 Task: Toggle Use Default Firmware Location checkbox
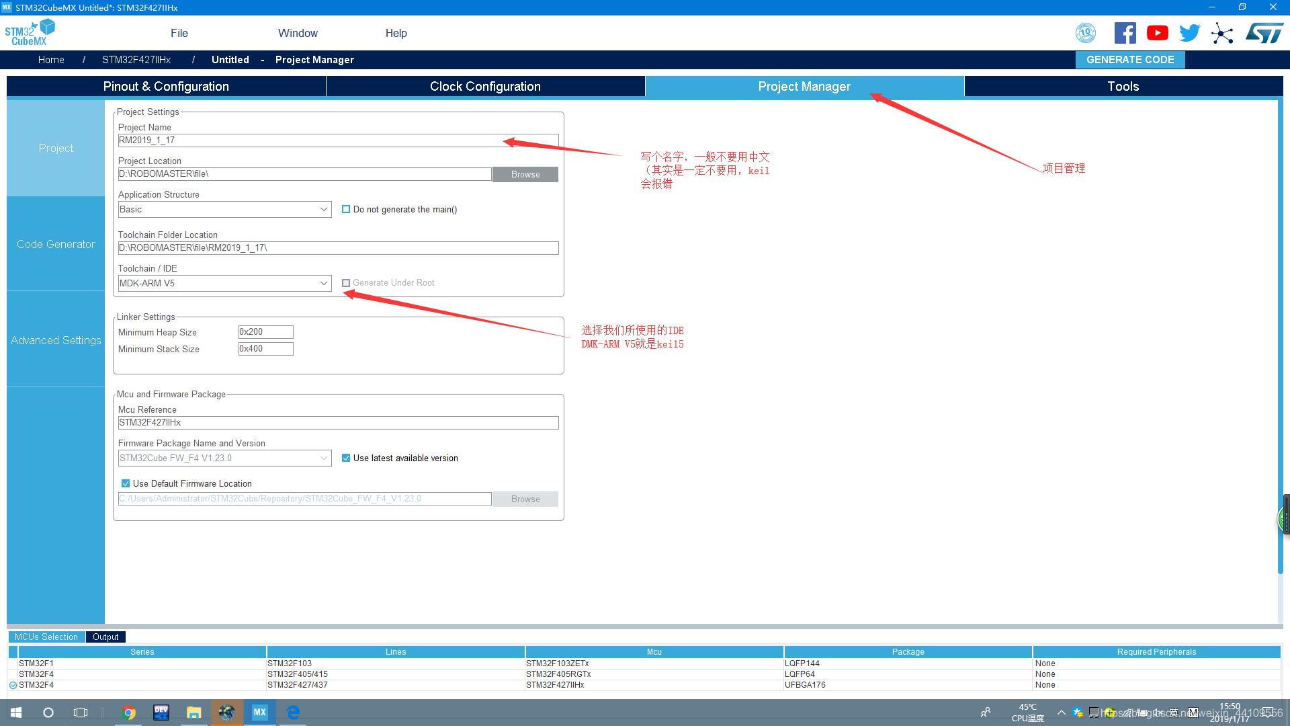coord(126,483)
